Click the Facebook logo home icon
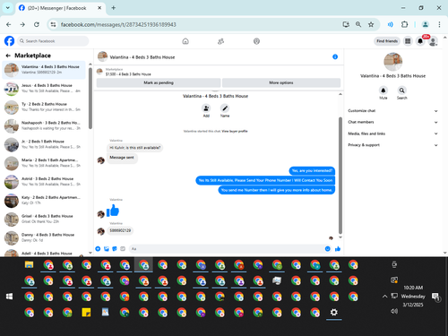This screenshot has height=336, width=448. 9,41
